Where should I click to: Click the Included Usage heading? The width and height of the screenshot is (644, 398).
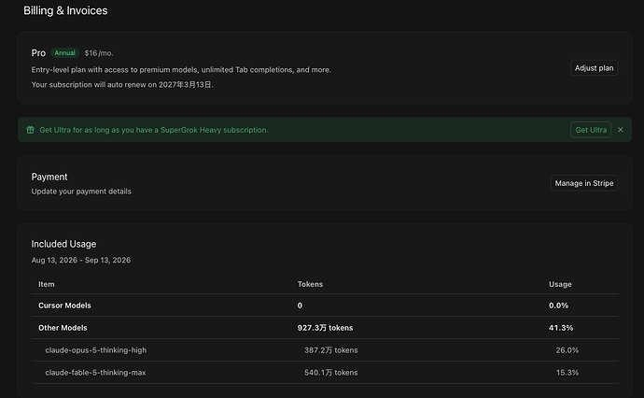click(63, 244)
